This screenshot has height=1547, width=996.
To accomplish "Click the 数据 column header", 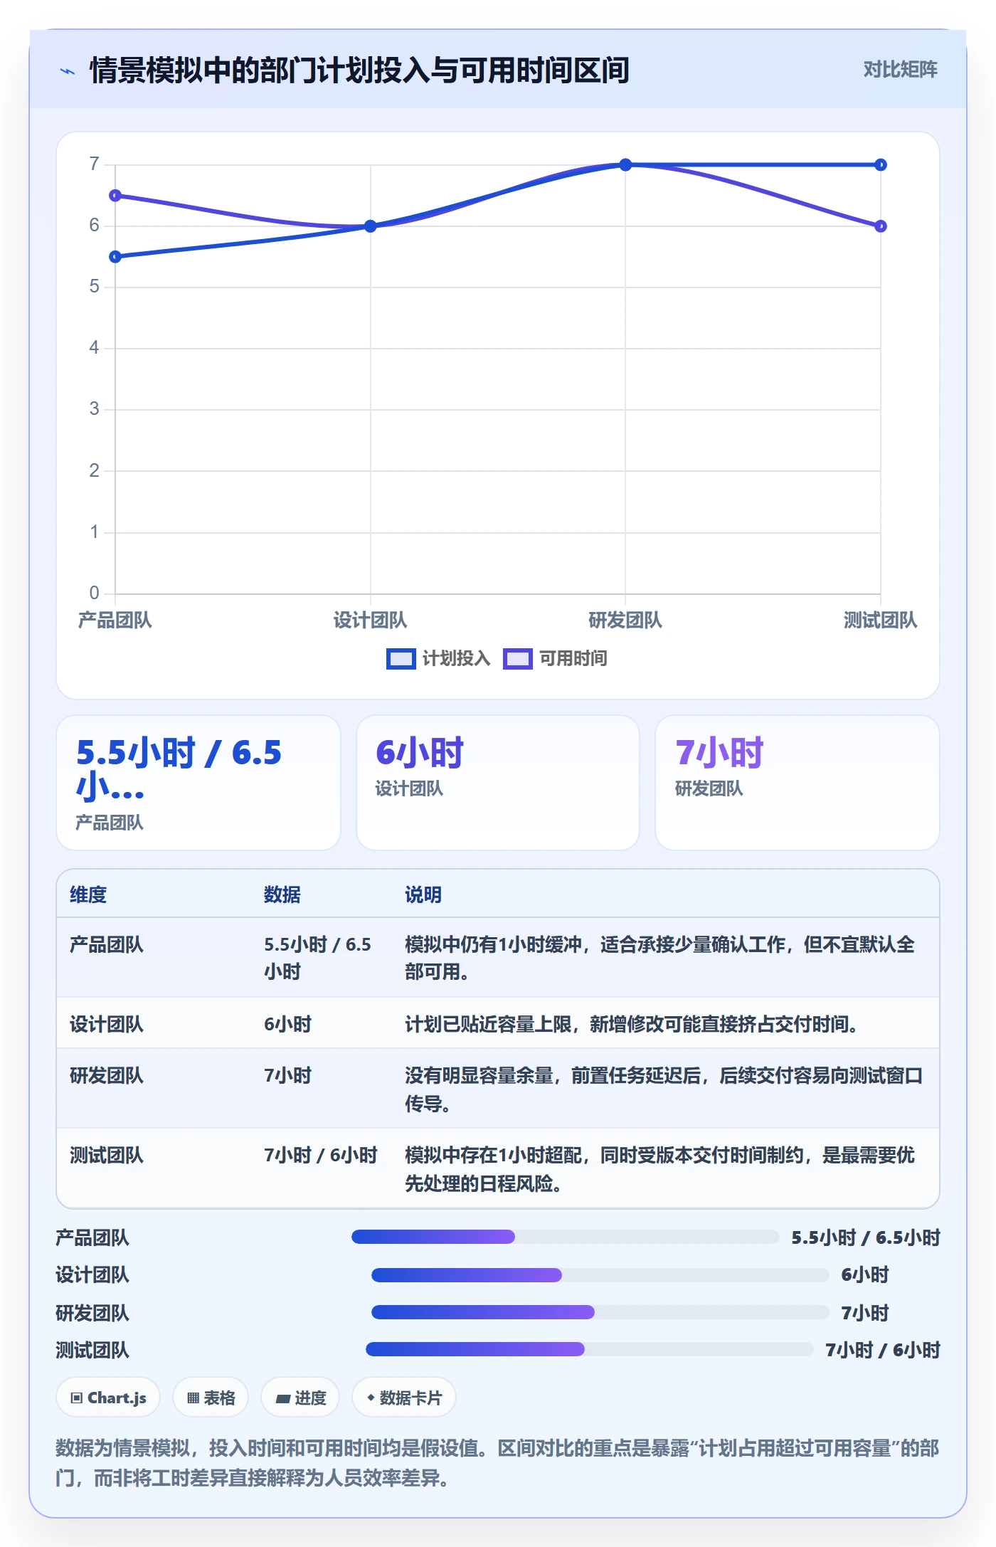I will pos(282,894).
